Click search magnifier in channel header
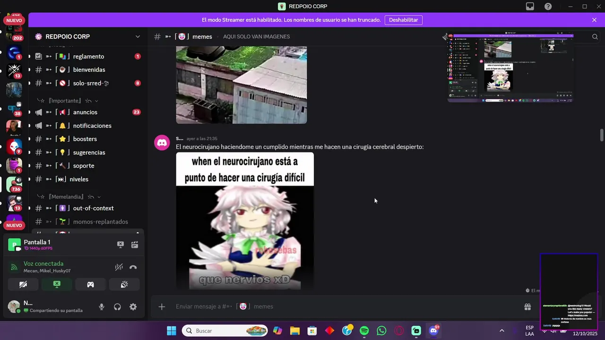The image size is (605, 340). tap(595, 36)
